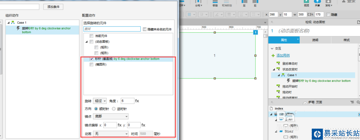
Task: Toggle the keep aspect ratio icon
Action: 309,14
